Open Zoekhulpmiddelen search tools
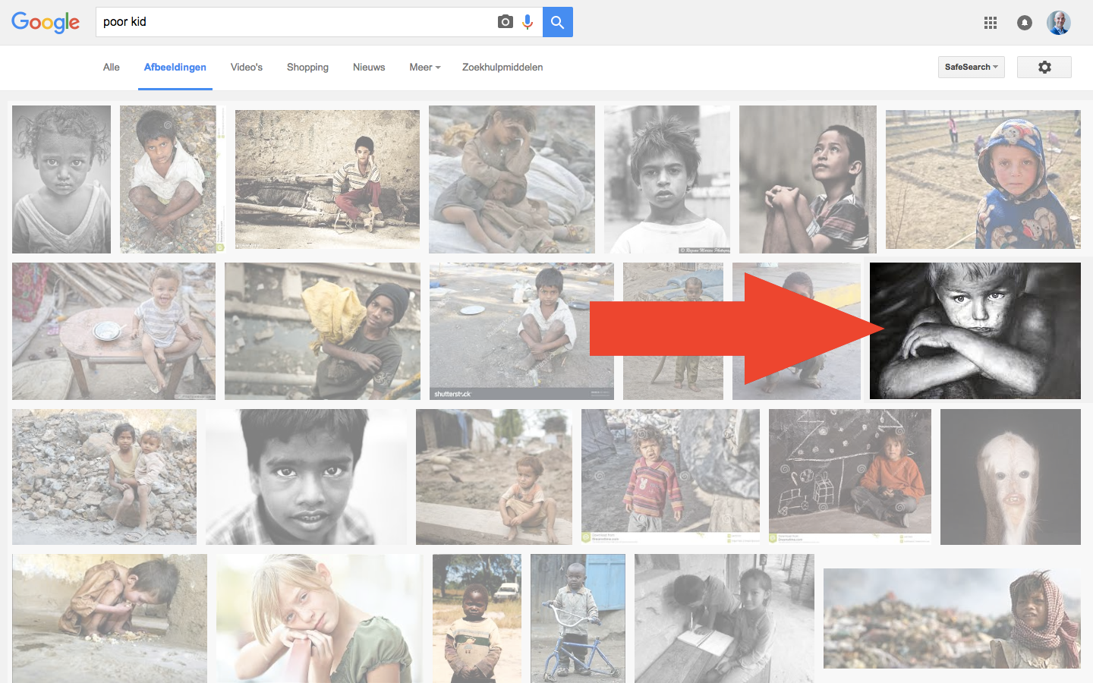This screenshot has height=683, width=1093. tap(502, 67)
